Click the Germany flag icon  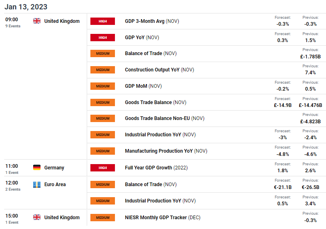tap(37, 167)
